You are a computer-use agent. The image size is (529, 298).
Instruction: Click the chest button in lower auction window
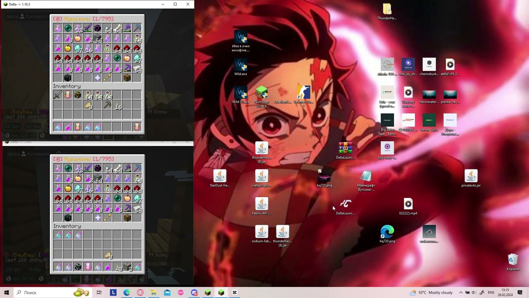127,218
